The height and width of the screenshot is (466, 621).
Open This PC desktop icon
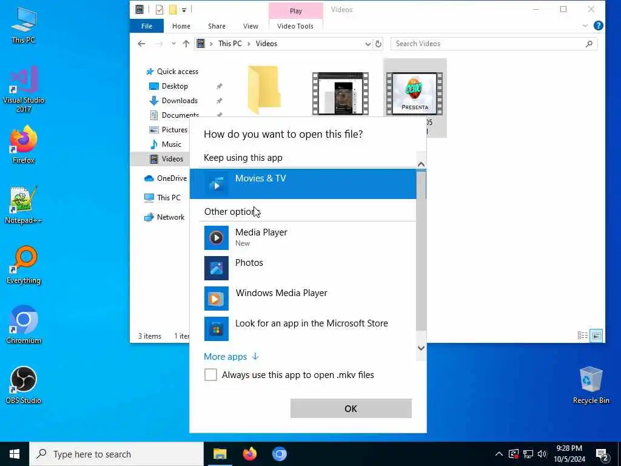click(x=24, y=24)
